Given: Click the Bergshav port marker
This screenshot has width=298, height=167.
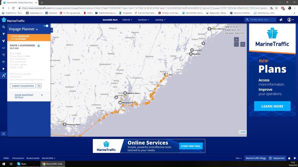Looking at the screenshot, I should tap(191, 54).
